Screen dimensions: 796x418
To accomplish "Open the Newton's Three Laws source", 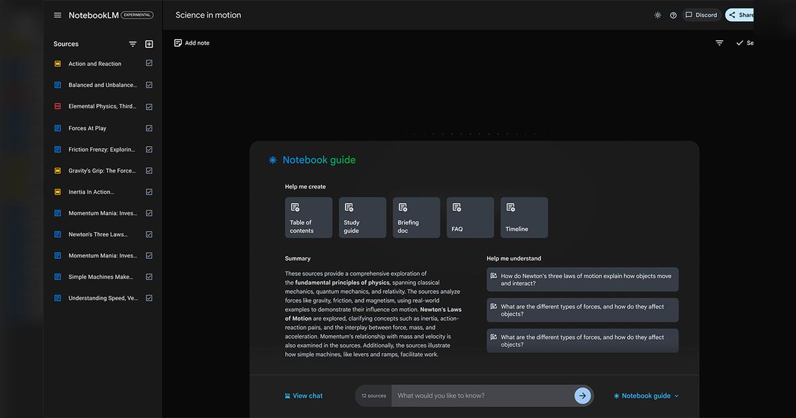I will [x=98, y=234].
